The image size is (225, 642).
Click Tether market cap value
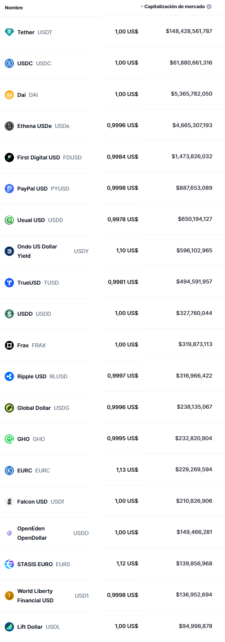(x=189, y=31)
